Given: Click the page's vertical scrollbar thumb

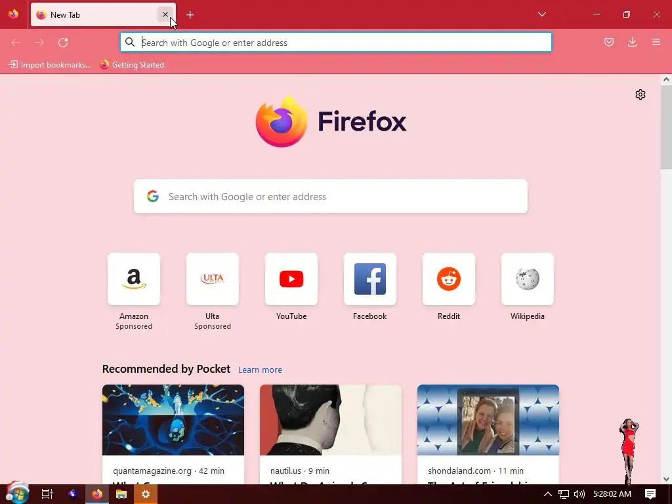Looking at the screenshot, I should [666, 127].
